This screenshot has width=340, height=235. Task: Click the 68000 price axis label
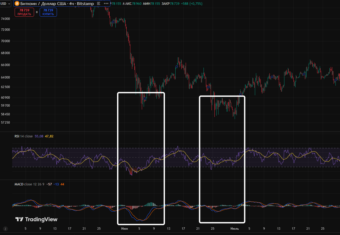pyautogui.click(x=6, y=53)
